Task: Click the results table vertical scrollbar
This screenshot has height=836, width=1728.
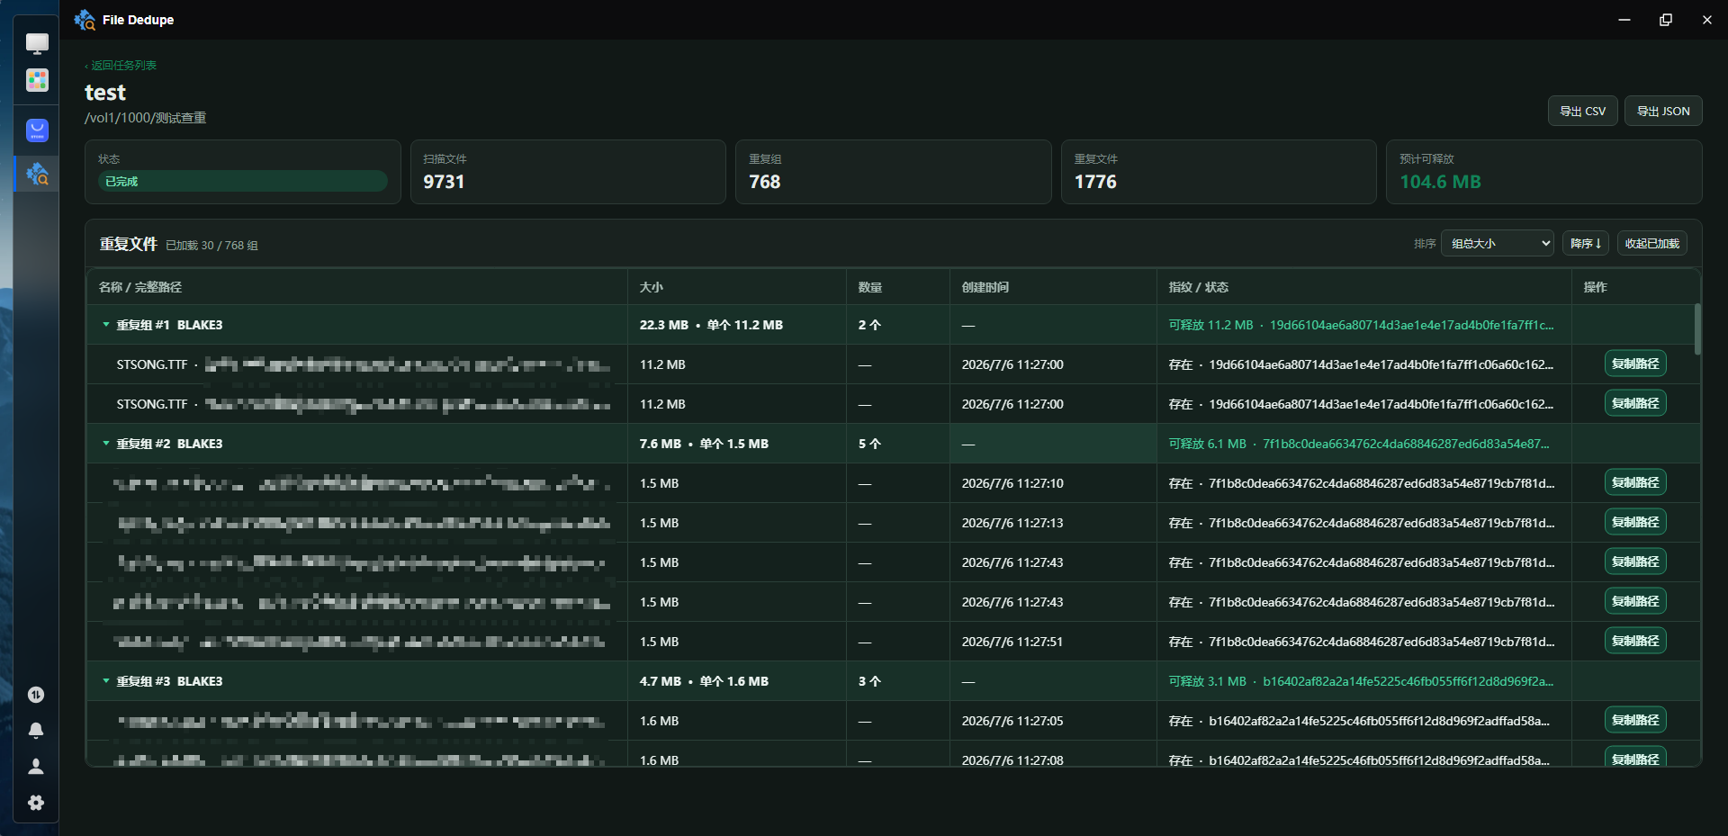Action: pos(1697,329)
